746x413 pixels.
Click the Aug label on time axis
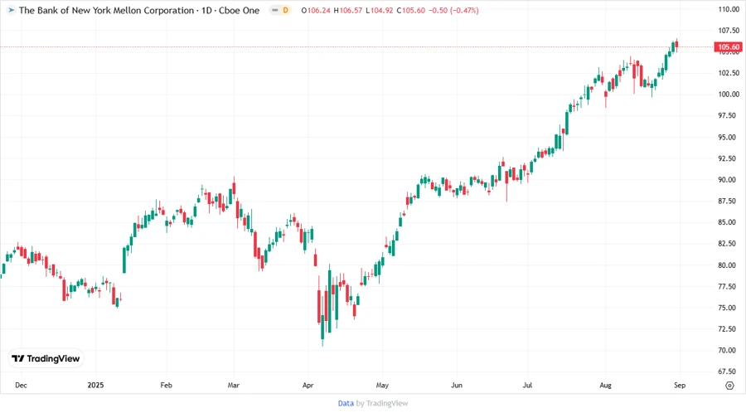605,385
